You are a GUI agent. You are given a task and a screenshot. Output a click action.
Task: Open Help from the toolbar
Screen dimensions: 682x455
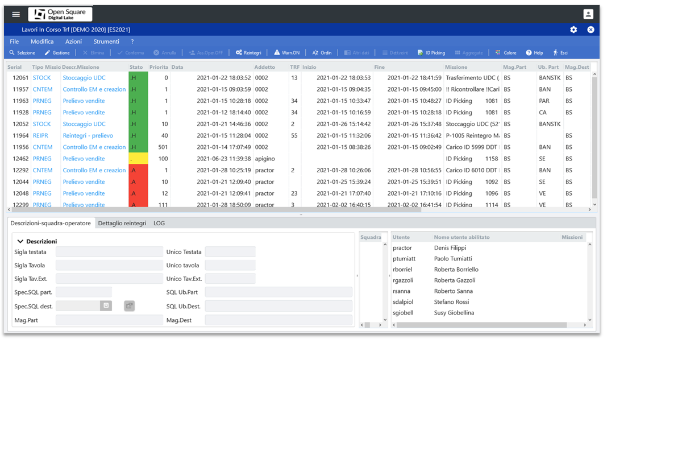[534, 53]
